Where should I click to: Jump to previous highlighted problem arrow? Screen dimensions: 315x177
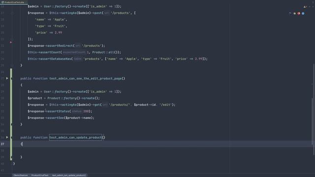310,6
